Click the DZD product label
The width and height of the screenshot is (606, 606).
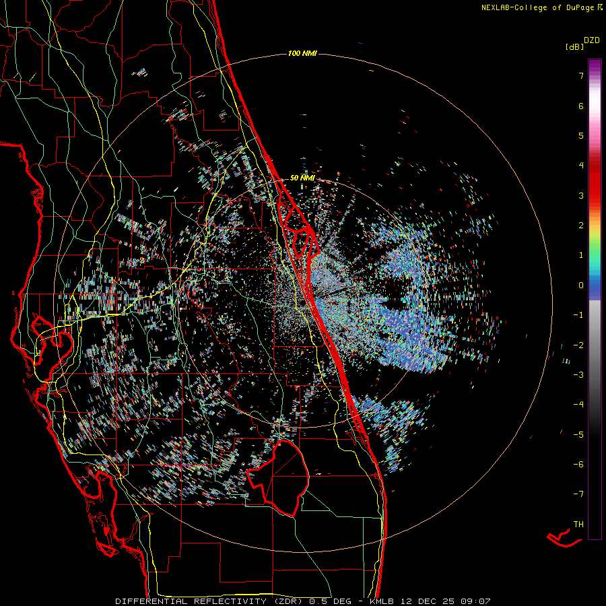pos(592,40)
